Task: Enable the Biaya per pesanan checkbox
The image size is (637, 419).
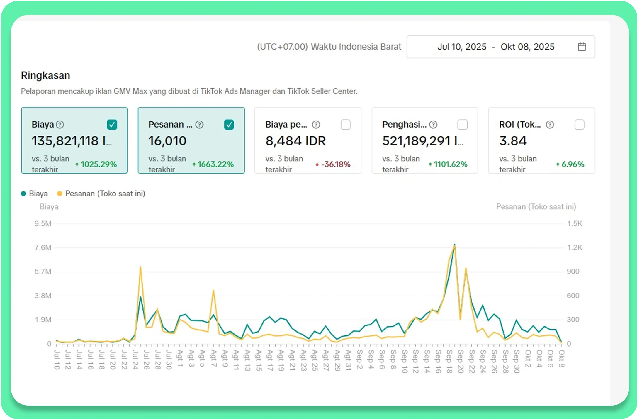Action: point(345,125)
